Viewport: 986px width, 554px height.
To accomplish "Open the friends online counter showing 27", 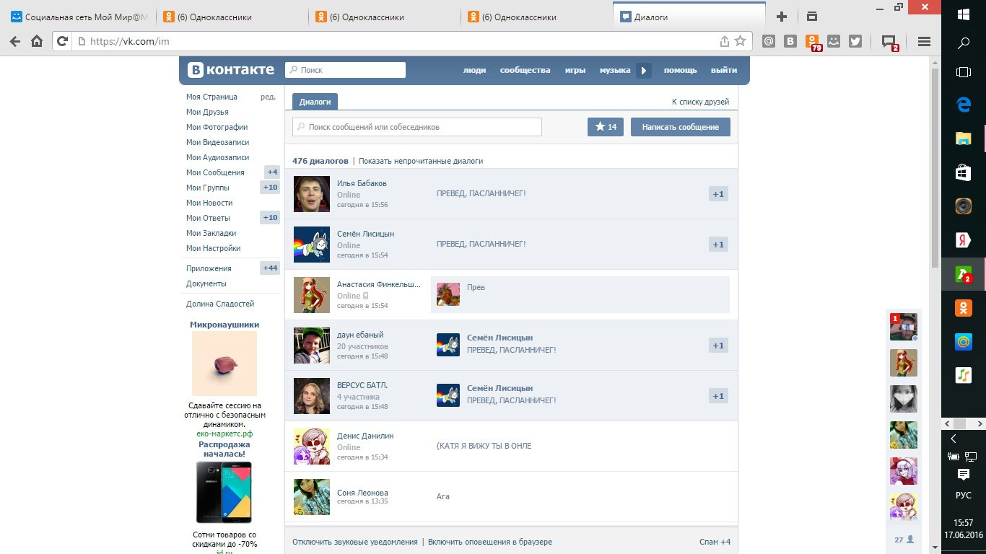I will coord(904,540).
